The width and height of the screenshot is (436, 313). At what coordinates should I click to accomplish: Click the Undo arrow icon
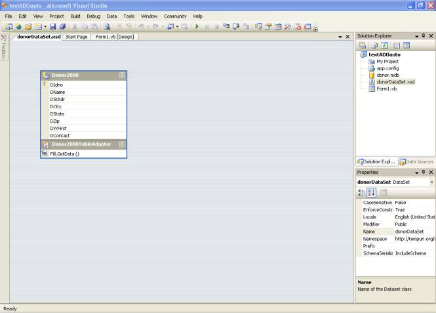click(x=141, y=27)
